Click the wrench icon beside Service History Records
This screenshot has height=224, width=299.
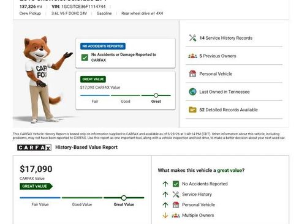coord(192,38)
